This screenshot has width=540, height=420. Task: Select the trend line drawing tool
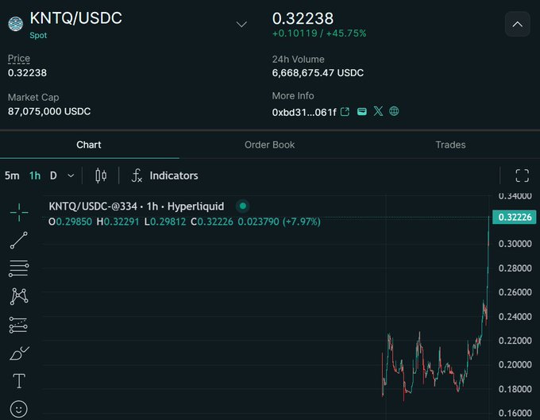tap(19, 240)
